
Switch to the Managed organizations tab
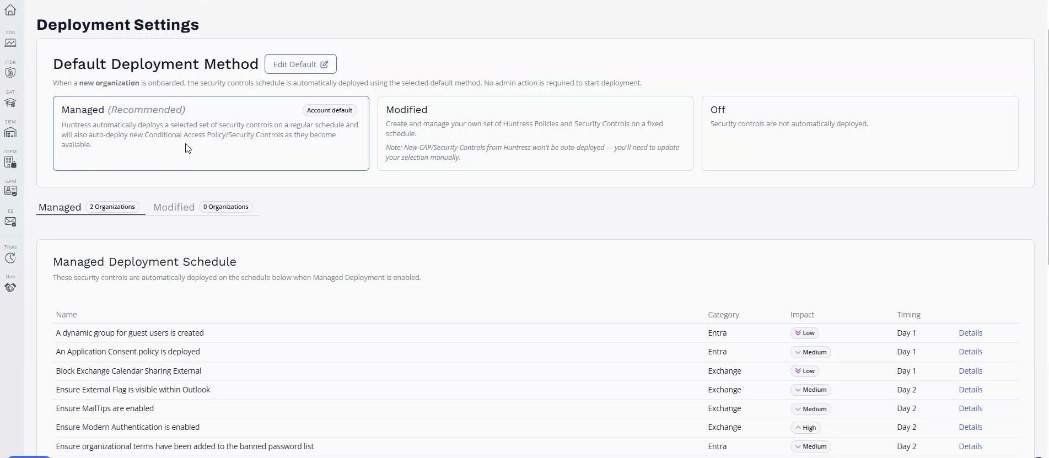click(89, 207)
